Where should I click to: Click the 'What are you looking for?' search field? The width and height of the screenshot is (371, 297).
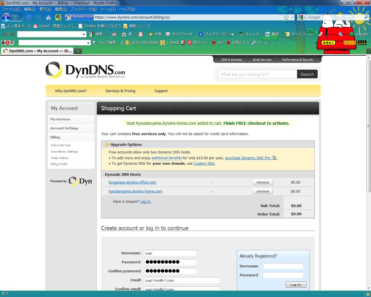pos(257,74)
